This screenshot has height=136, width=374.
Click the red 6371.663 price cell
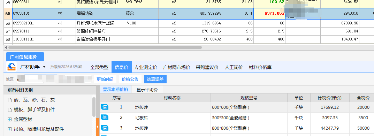[269, 14]
